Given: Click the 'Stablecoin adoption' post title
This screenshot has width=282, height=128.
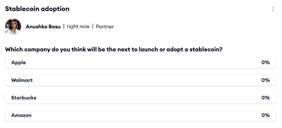Looking at the screenshot, I should (x=37, y=9).
